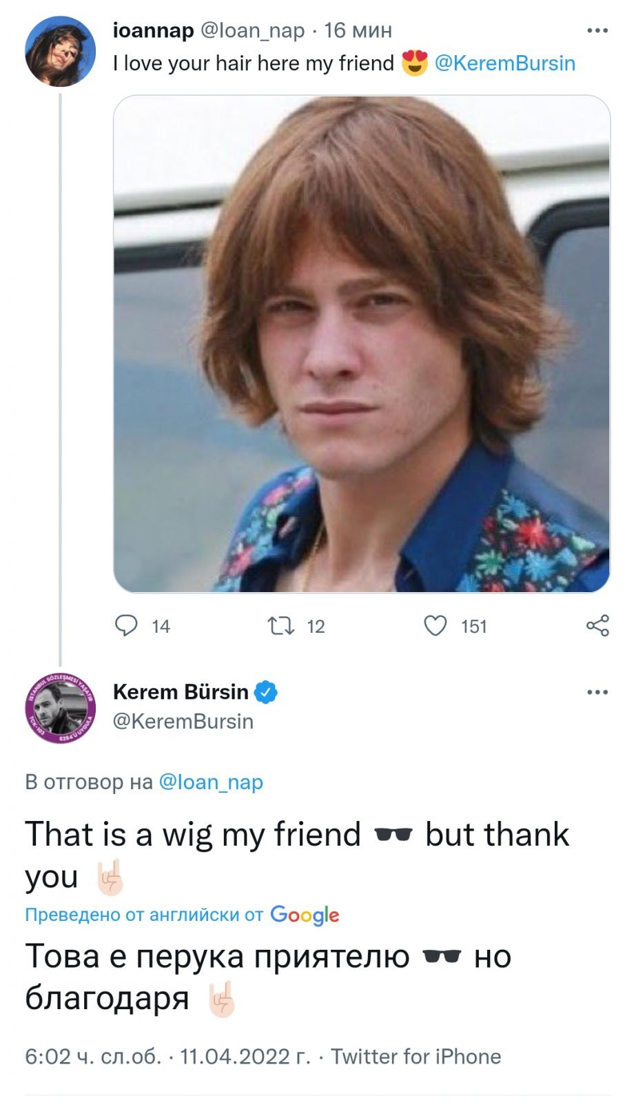Open @KeremBursin mention in ioannap's tweet
634x1107 pixels.
[504, 63]
